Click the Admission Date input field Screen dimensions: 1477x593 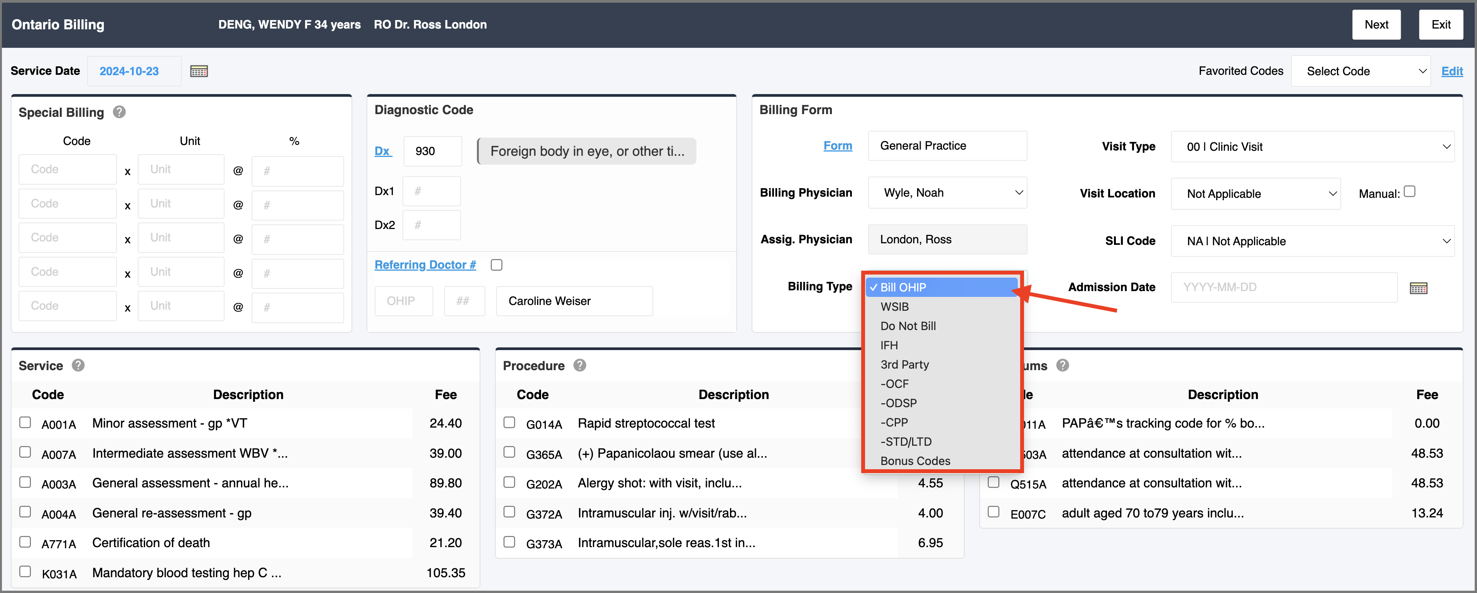[x=1284, y=287]
